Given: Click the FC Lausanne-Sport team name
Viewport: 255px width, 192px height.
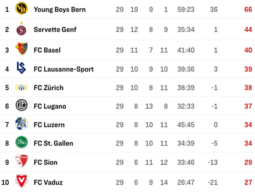Looking at the screenshot, I should 64,69.
